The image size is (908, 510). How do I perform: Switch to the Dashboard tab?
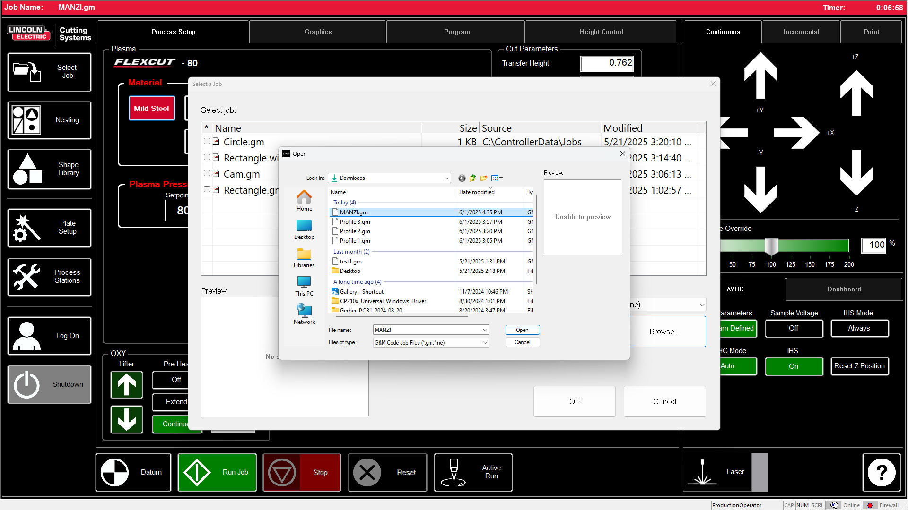tap(844, 289)
